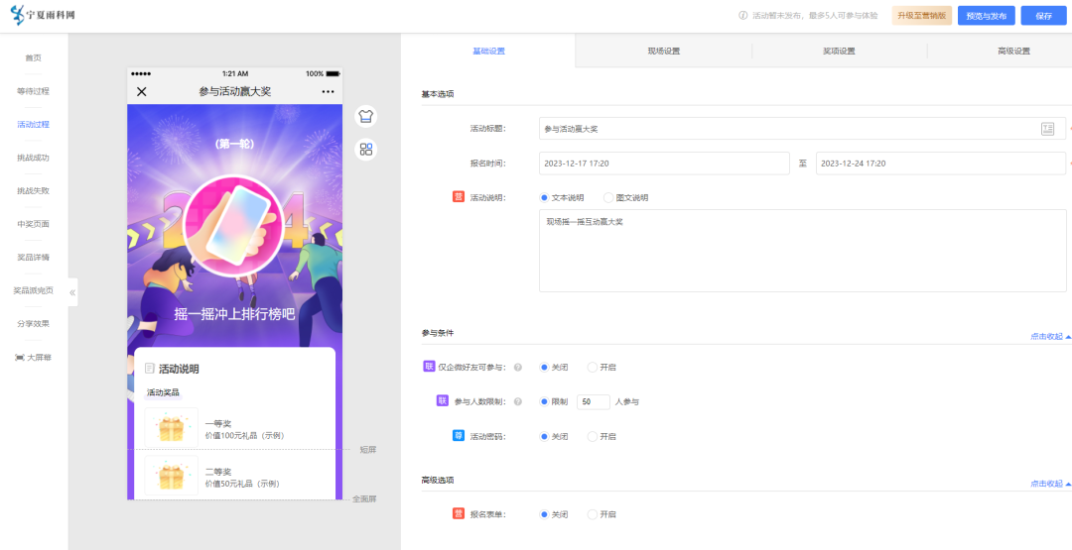Click the red 营 badge beside 报名表单
The width and height of the screenshot is (1072, 550).
pyautogui.click(x=458, y=513)
